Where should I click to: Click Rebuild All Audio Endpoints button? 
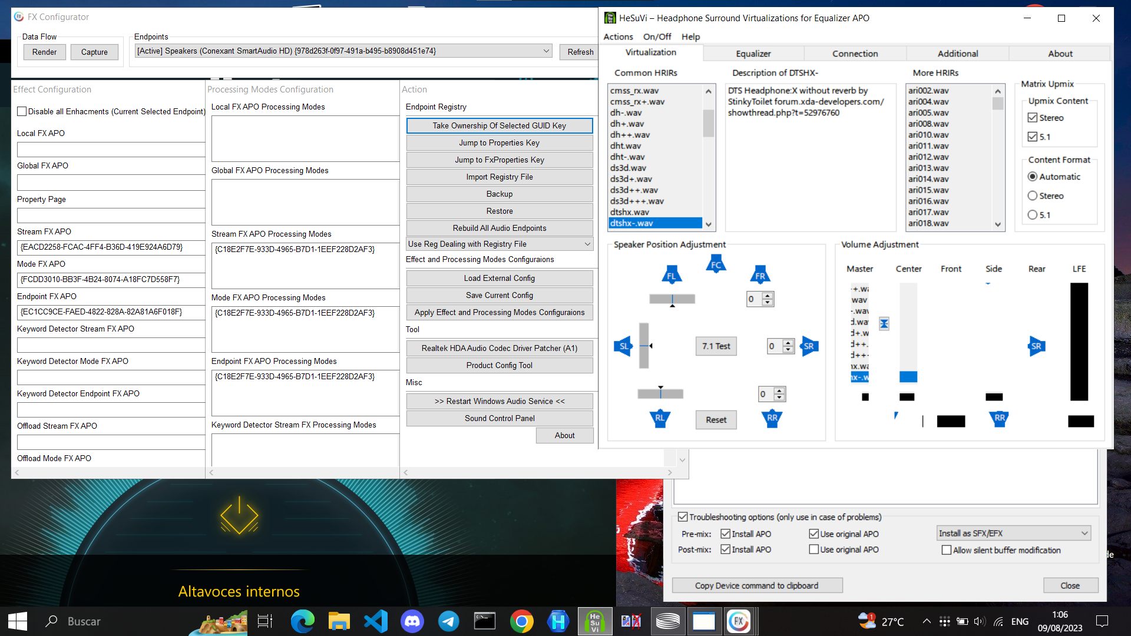pyautogui.click(x=500, y=228)
